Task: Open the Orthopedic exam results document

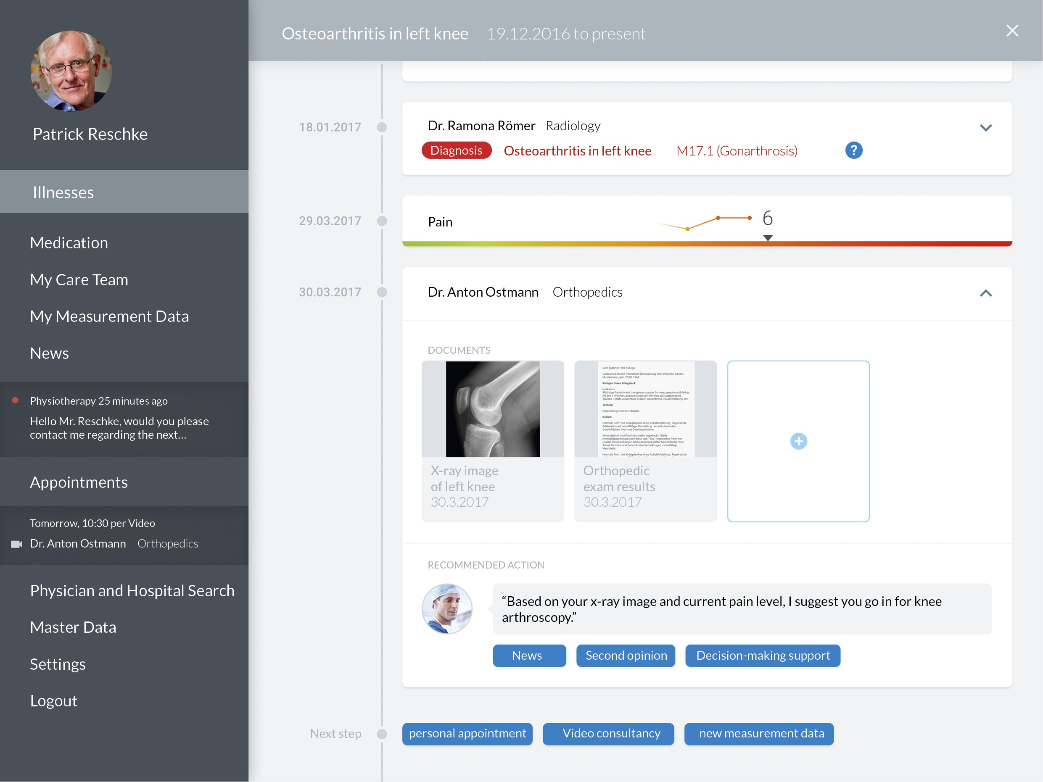Action: pos(645,409)
